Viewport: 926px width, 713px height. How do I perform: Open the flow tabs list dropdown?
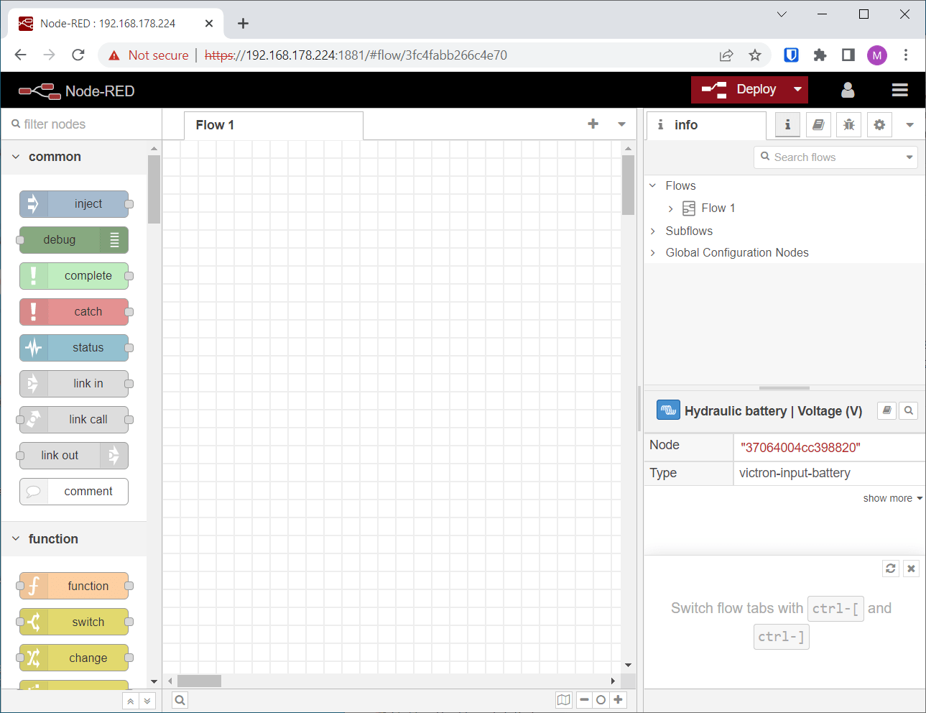(622, 124)
